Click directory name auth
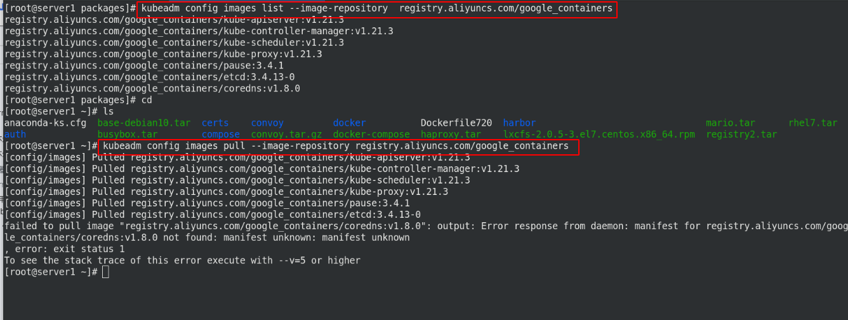Viewport: 848px width, 320px height. [15, 134]
